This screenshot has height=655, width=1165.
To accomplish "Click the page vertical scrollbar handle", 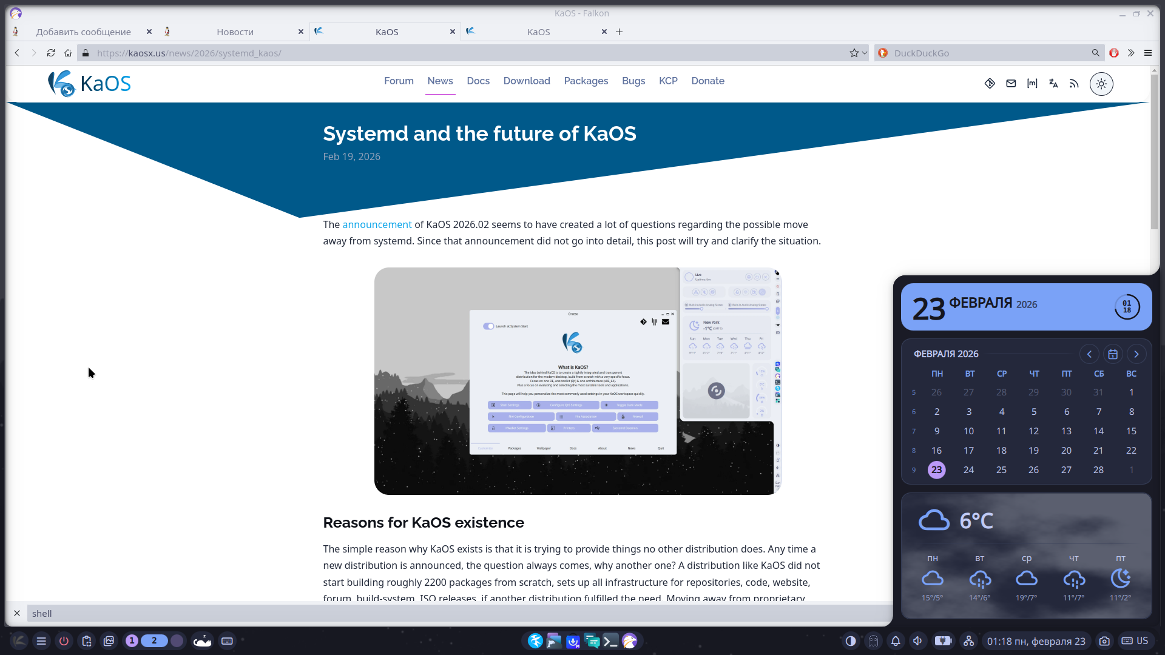I will [1154, 152].
